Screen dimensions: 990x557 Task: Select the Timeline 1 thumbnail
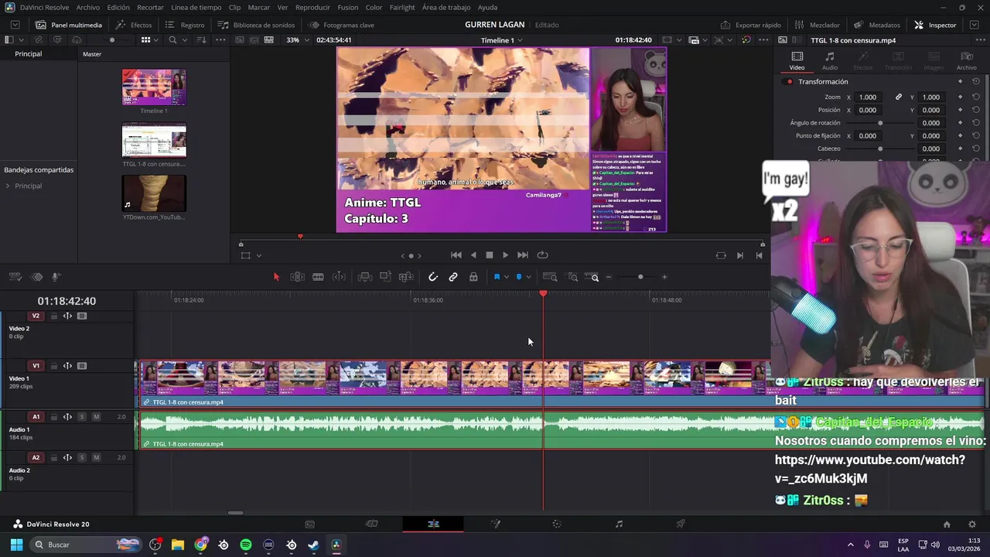[154, 87]
